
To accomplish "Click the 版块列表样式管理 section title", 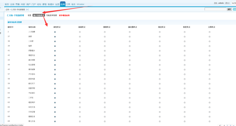I will coord(15,22).
